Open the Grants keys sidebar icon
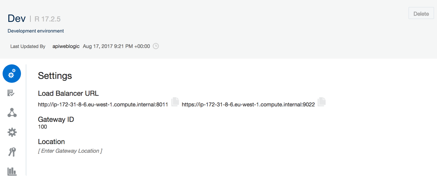The height and width of the screenshot is (179, 437). pyautogui.click(x=12, y=152)
